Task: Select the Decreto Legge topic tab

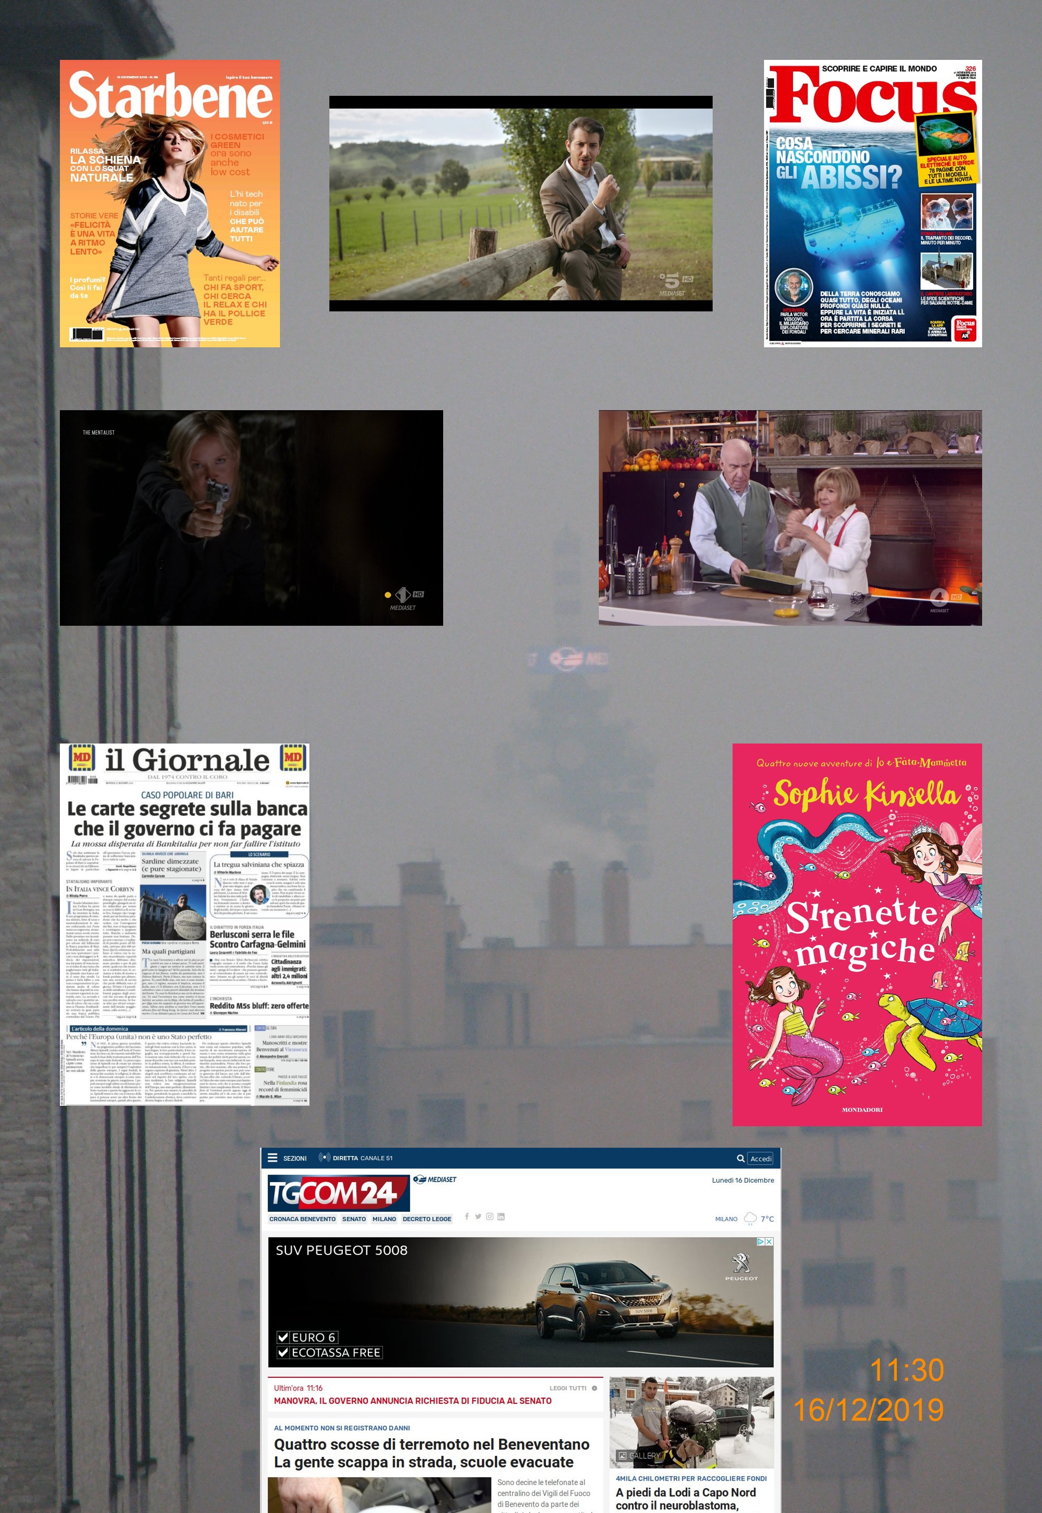Action: [x=426, y=1219]
